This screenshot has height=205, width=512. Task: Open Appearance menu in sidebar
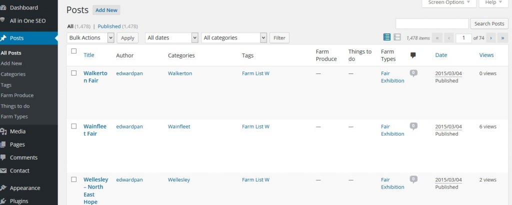click(x=24, y=188)
